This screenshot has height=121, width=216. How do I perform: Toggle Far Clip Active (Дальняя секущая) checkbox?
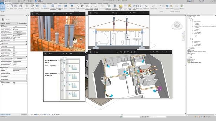(14, 51)
